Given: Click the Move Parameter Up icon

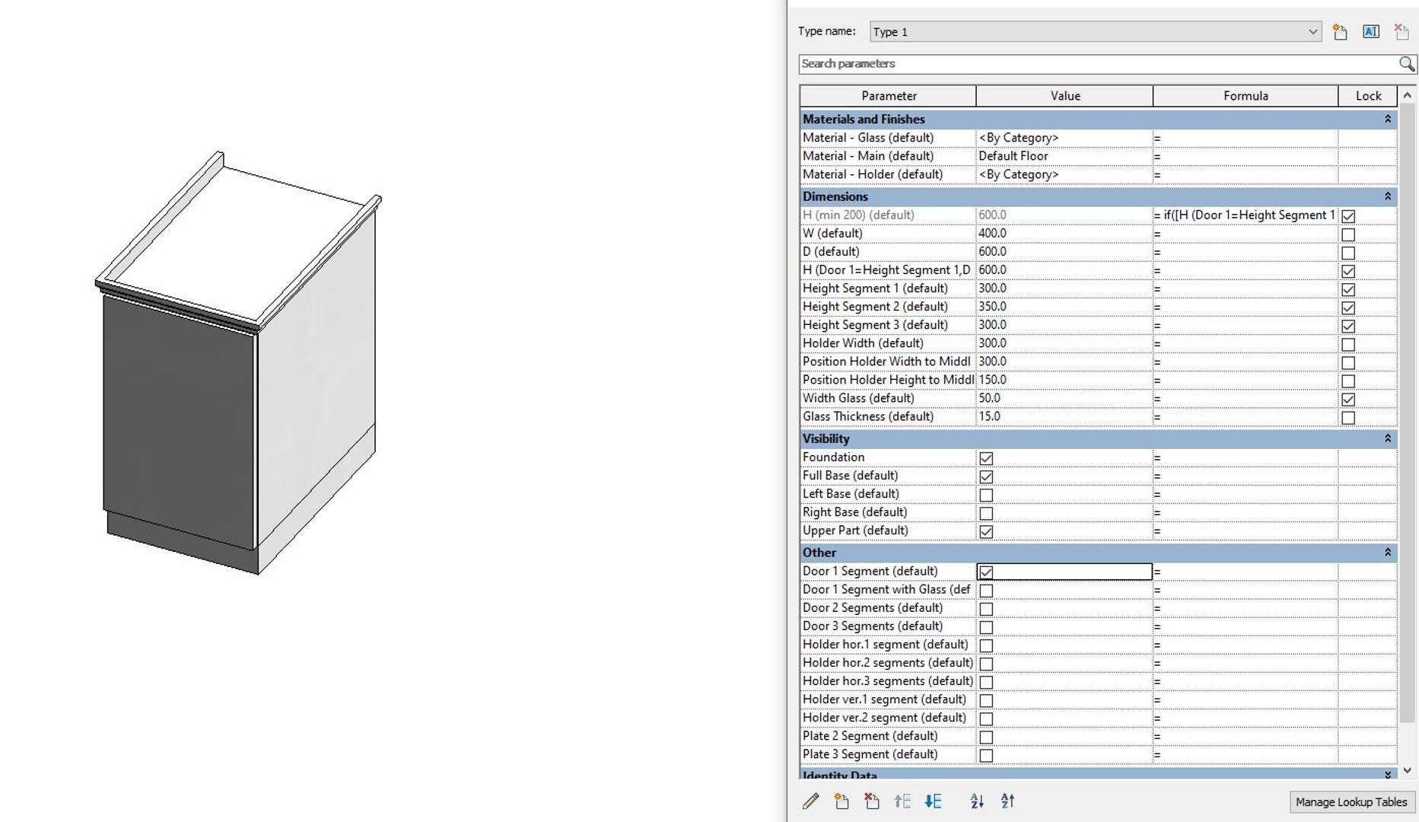Looking at the screenshot, I should (x=902, y=801).
